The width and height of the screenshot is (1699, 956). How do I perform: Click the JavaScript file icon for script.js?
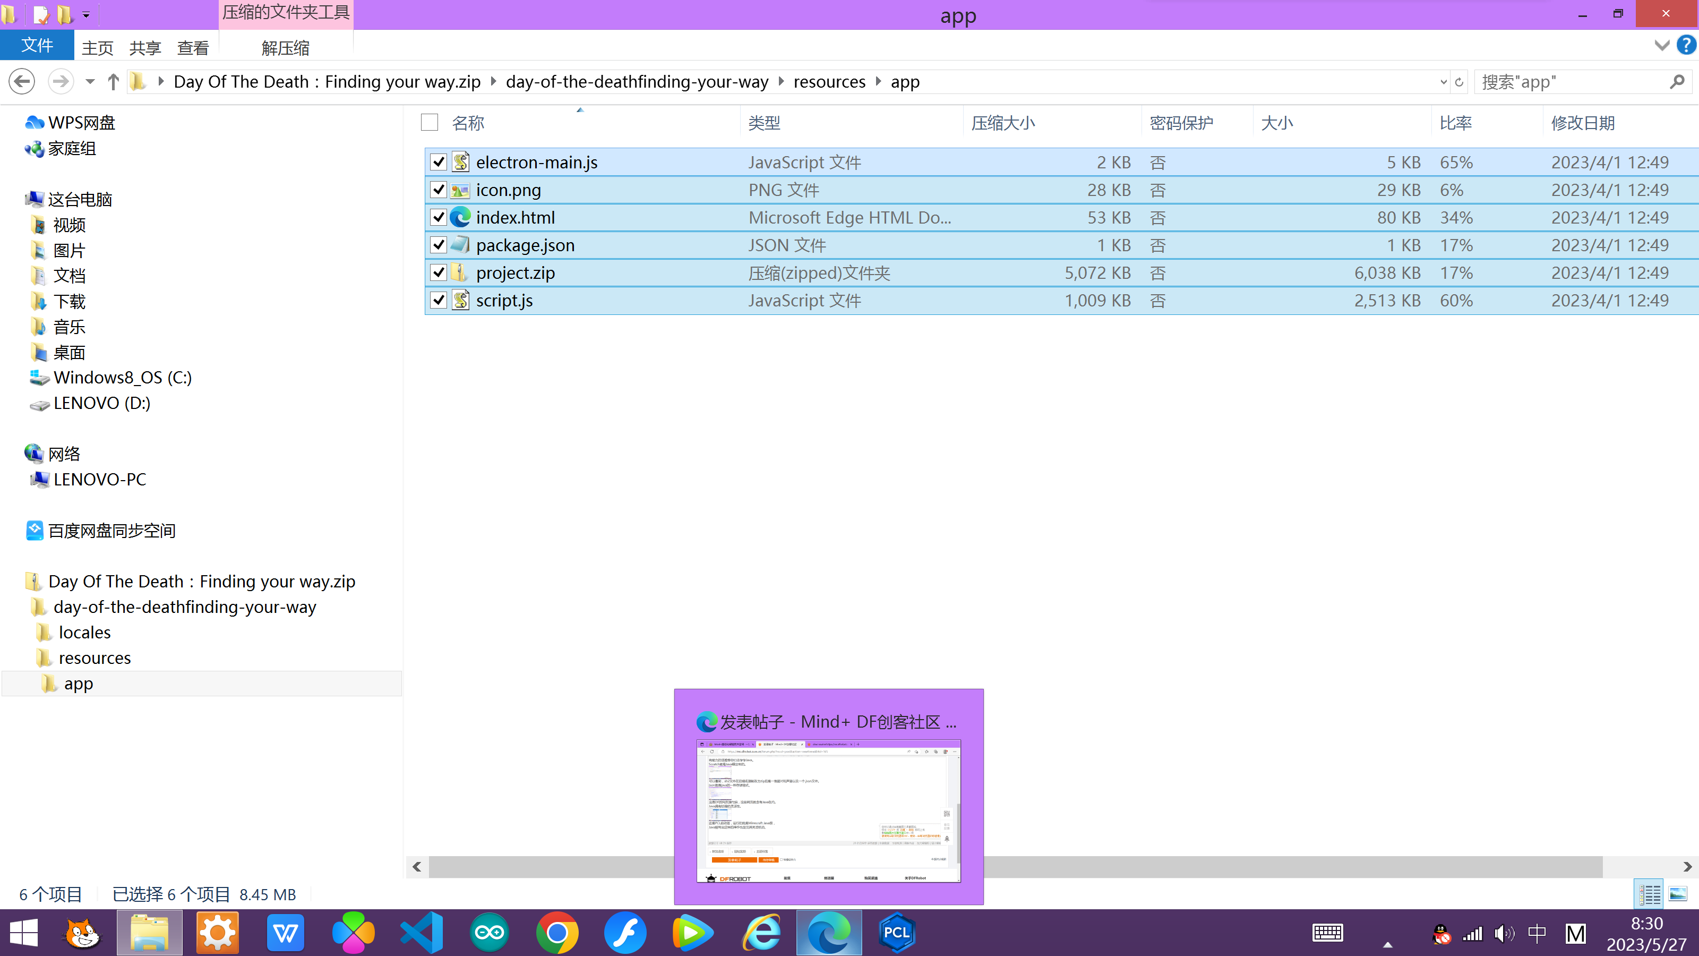click(461, 300)
